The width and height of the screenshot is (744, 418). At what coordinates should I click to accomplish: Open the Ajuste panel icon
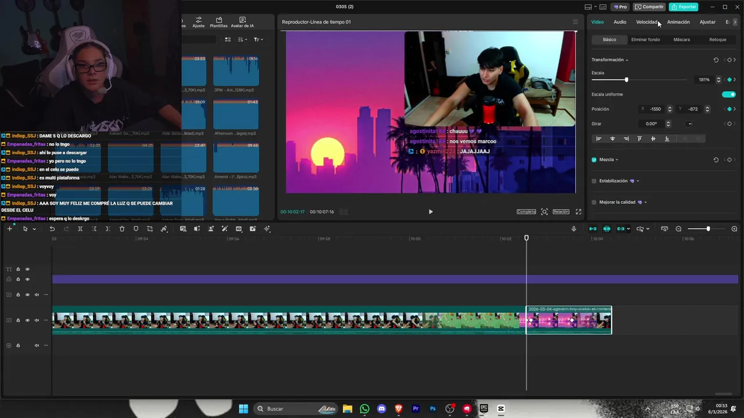[198, 23]
